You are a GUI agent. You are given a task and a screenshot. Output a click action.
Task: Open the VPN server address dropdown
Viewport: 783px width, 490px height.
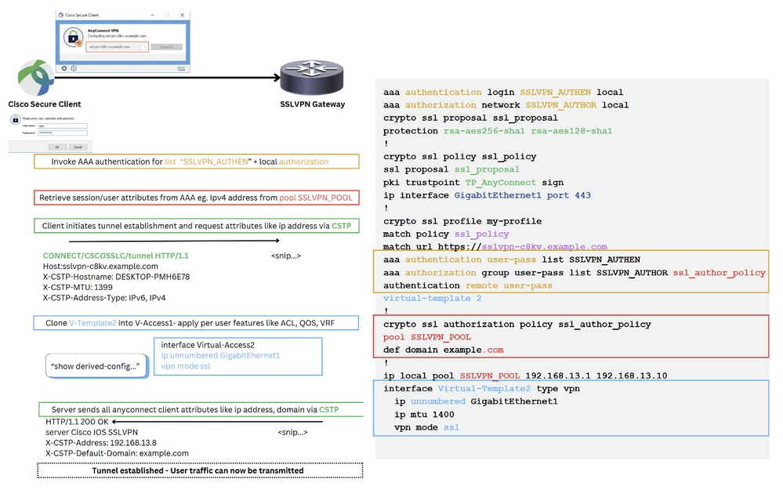(118, 47)
